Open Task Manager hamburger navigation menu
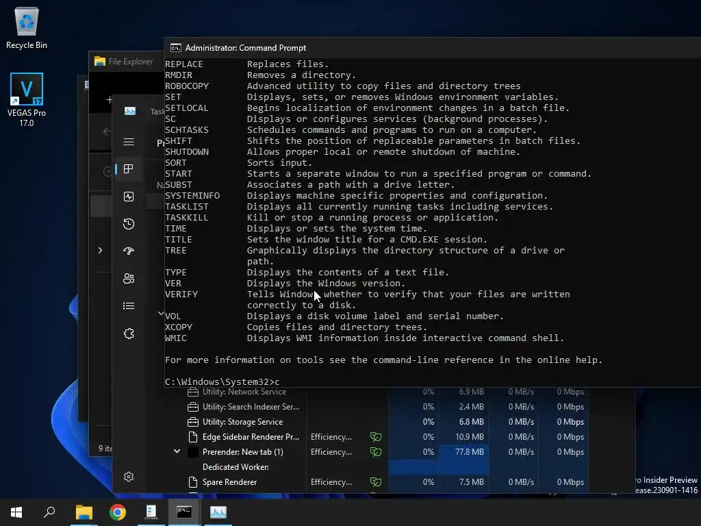The width and height of the screenshot is (701, 526). [129, 142]
